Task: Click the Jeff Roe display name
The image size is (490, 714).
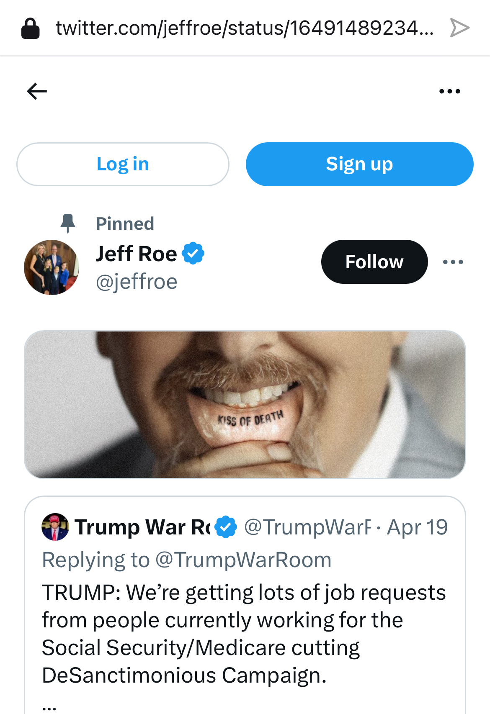Action: click(x=137, y=254)
